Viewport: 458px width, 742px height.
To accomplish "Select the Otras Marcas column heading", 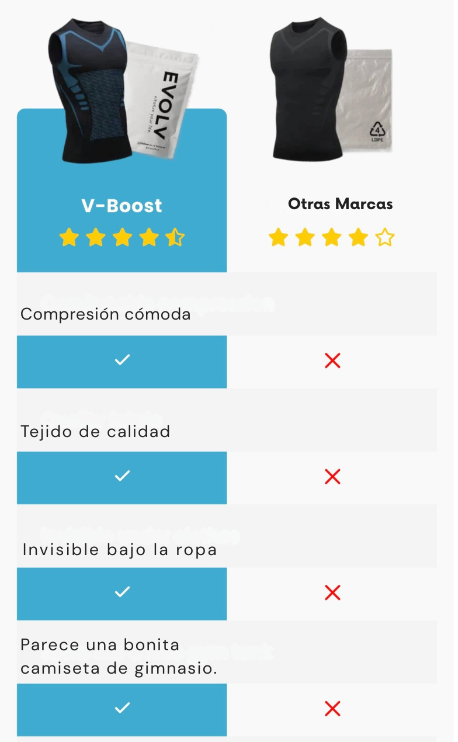I will [x=340, y=204].
